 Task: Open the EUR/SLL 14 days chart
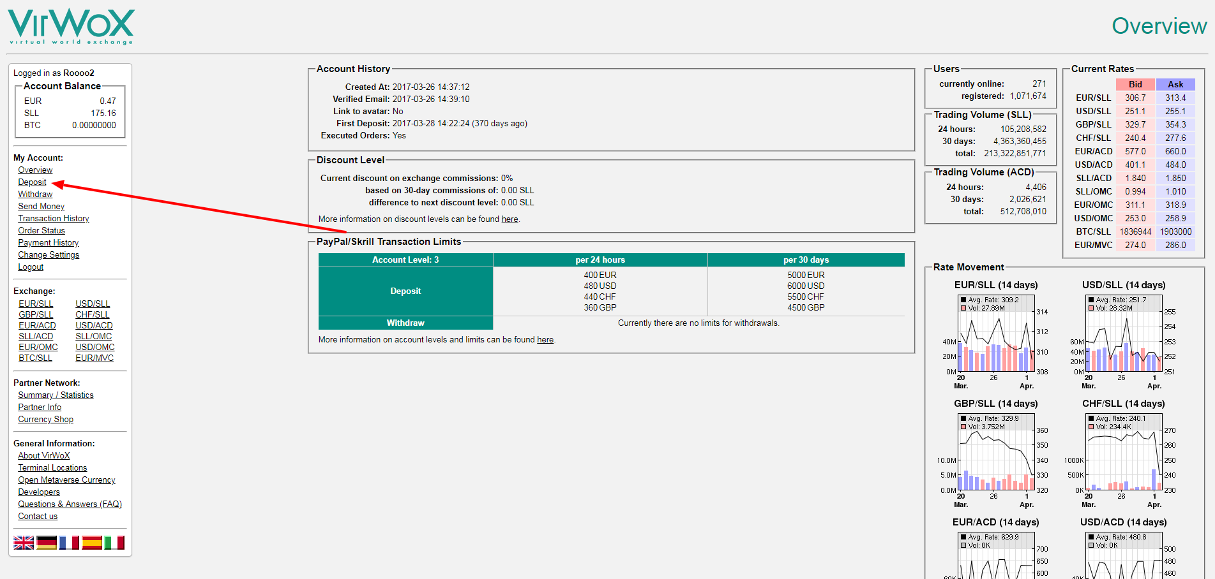click(x=996, y=335)
